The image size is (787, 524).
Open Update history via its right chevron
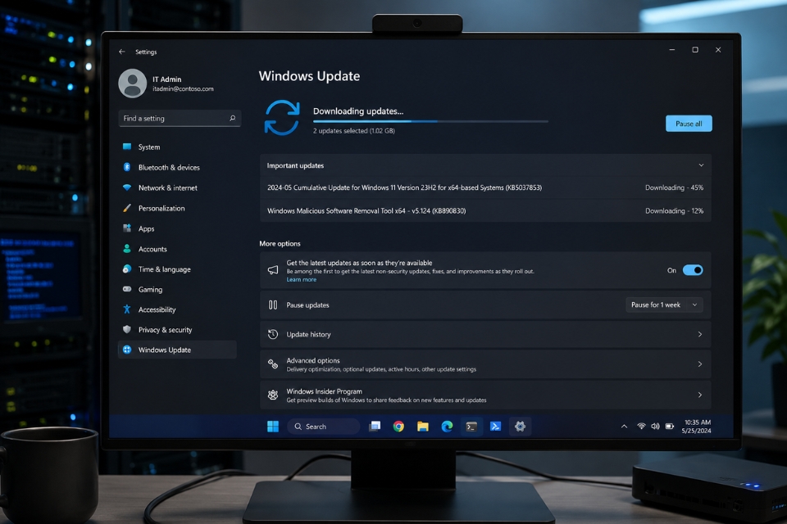tap(699, 334)
